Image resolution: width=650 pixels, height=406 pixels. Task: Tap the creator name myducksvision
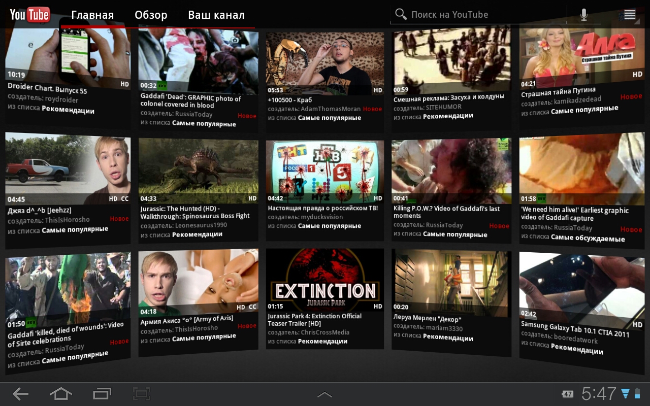322,217
